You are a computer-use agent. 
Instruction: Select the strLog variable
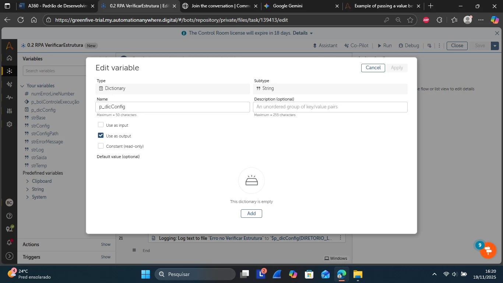coord(38,150)
